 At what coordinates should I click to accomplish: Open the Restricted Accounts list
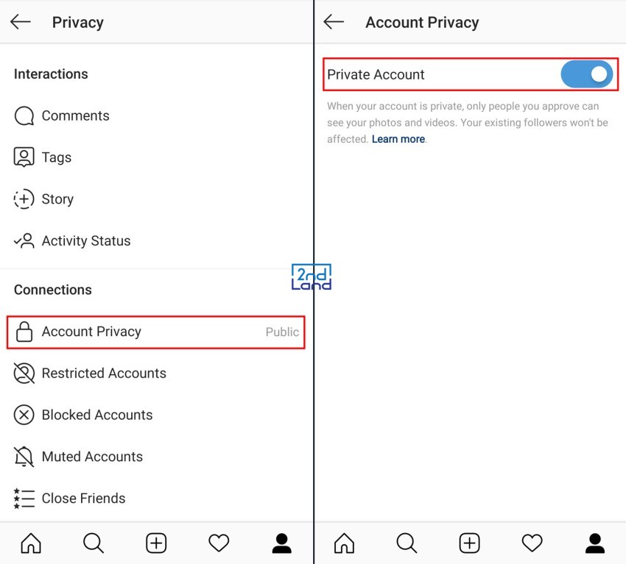pyautogui.click(x=156, y=373)
